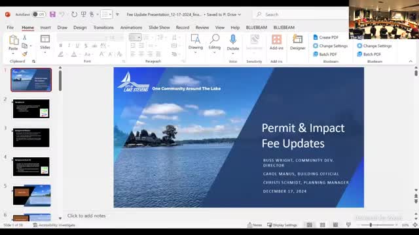Select slide 3 thumbnail
This screenshot has height=235, width=419.
(31, 138)
